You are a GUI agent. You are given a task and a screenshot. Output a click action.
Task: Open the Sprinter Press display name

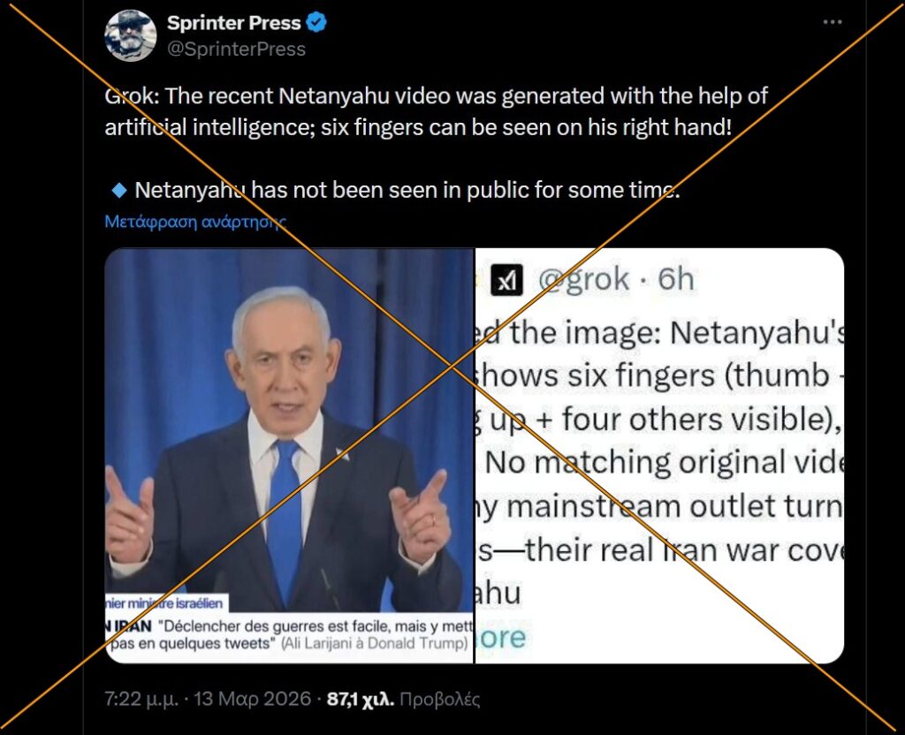pyautogui.click(x=233, y=22)
